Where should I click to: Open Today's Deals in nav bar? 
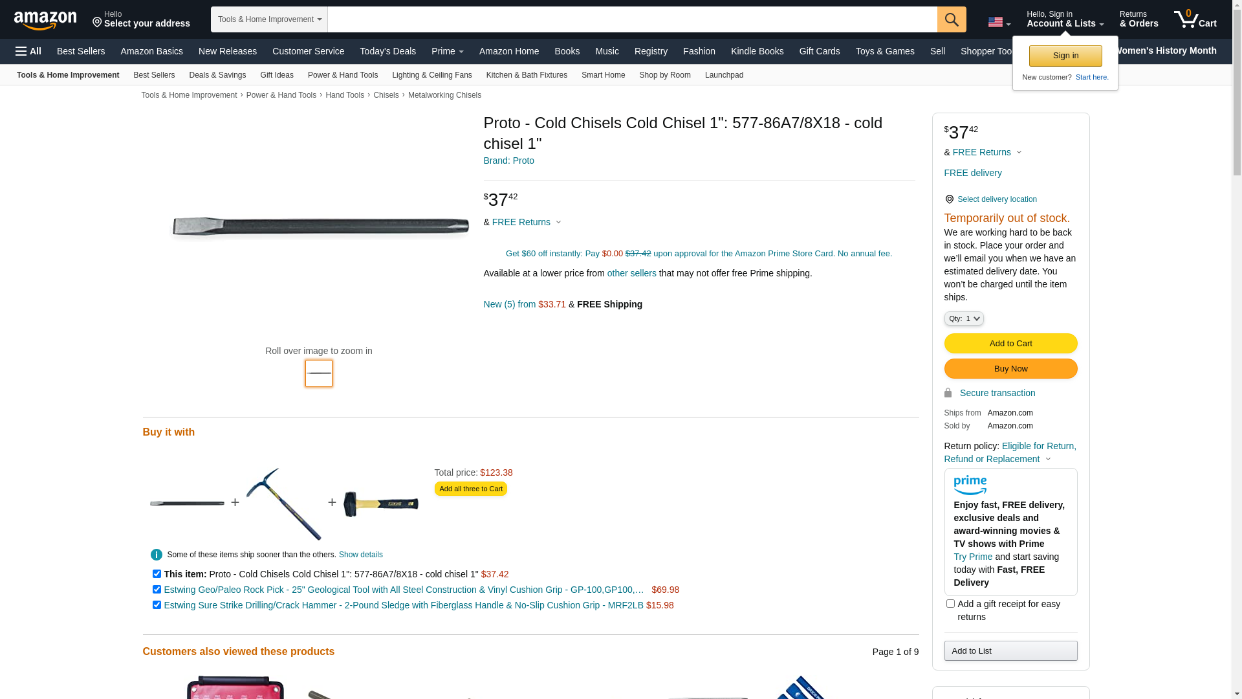pyautogui.click(x=387, y=51)
